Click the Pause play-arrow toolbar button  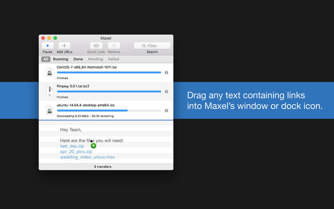48,46
